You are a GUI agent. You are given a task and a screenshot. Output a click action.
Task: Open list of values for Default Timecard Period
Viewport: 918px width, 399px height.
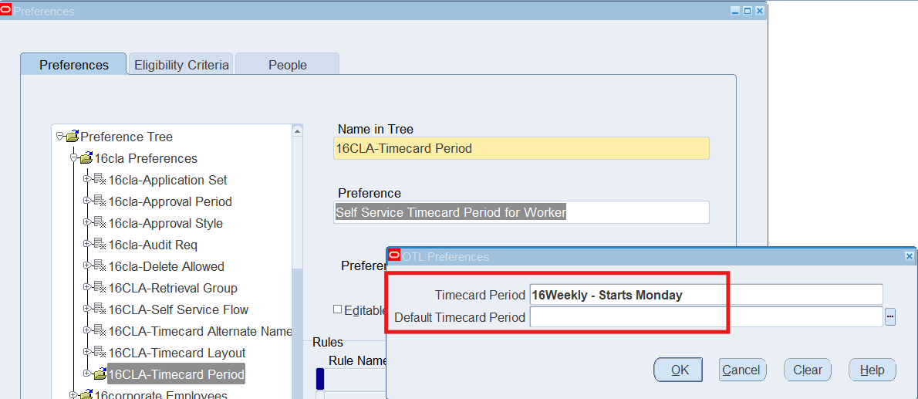click(890, 317)
